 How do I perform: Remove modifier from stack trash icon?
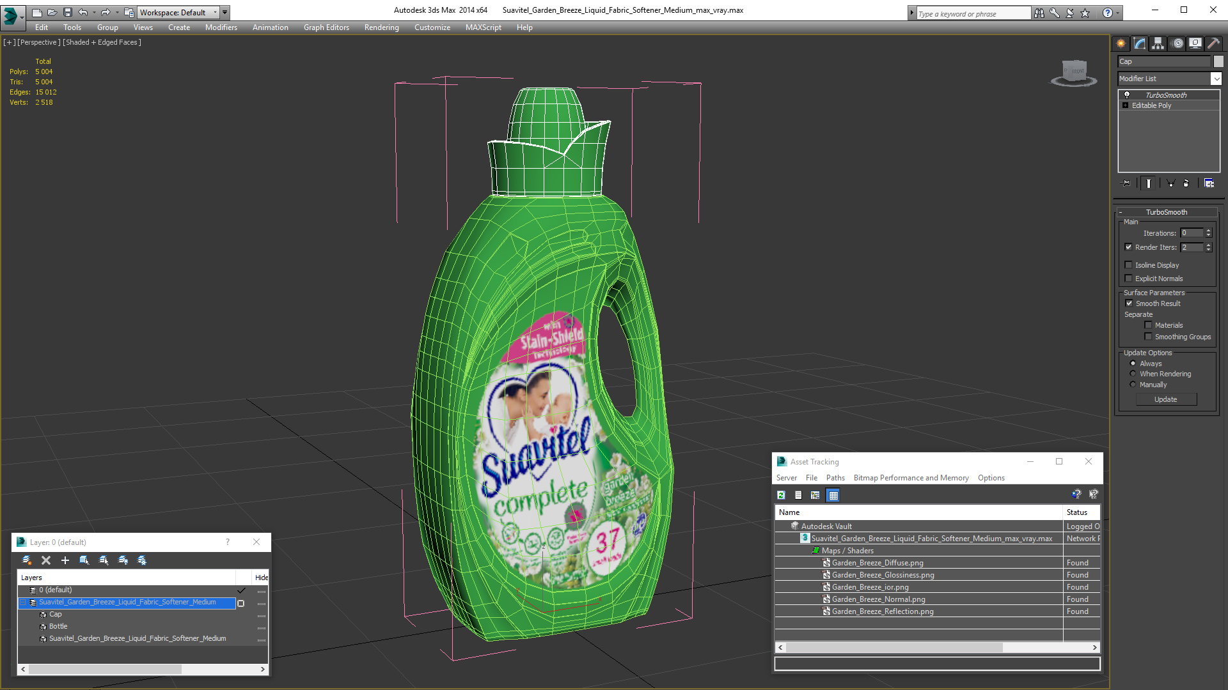point(1186,183)
